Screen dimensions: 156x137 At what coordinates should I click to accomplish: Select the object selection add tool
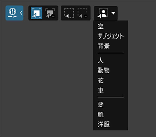click(x=37, y=13)
